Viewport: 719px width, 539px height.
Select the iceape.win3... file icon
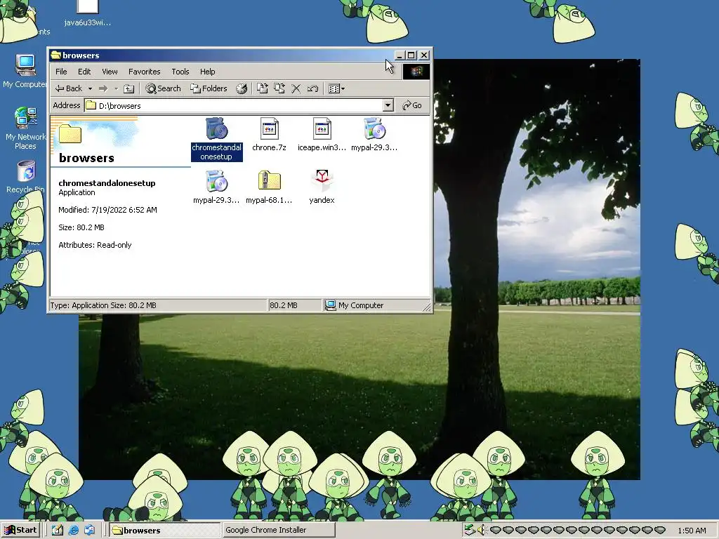pyautogui.click(x=322, y=134)
